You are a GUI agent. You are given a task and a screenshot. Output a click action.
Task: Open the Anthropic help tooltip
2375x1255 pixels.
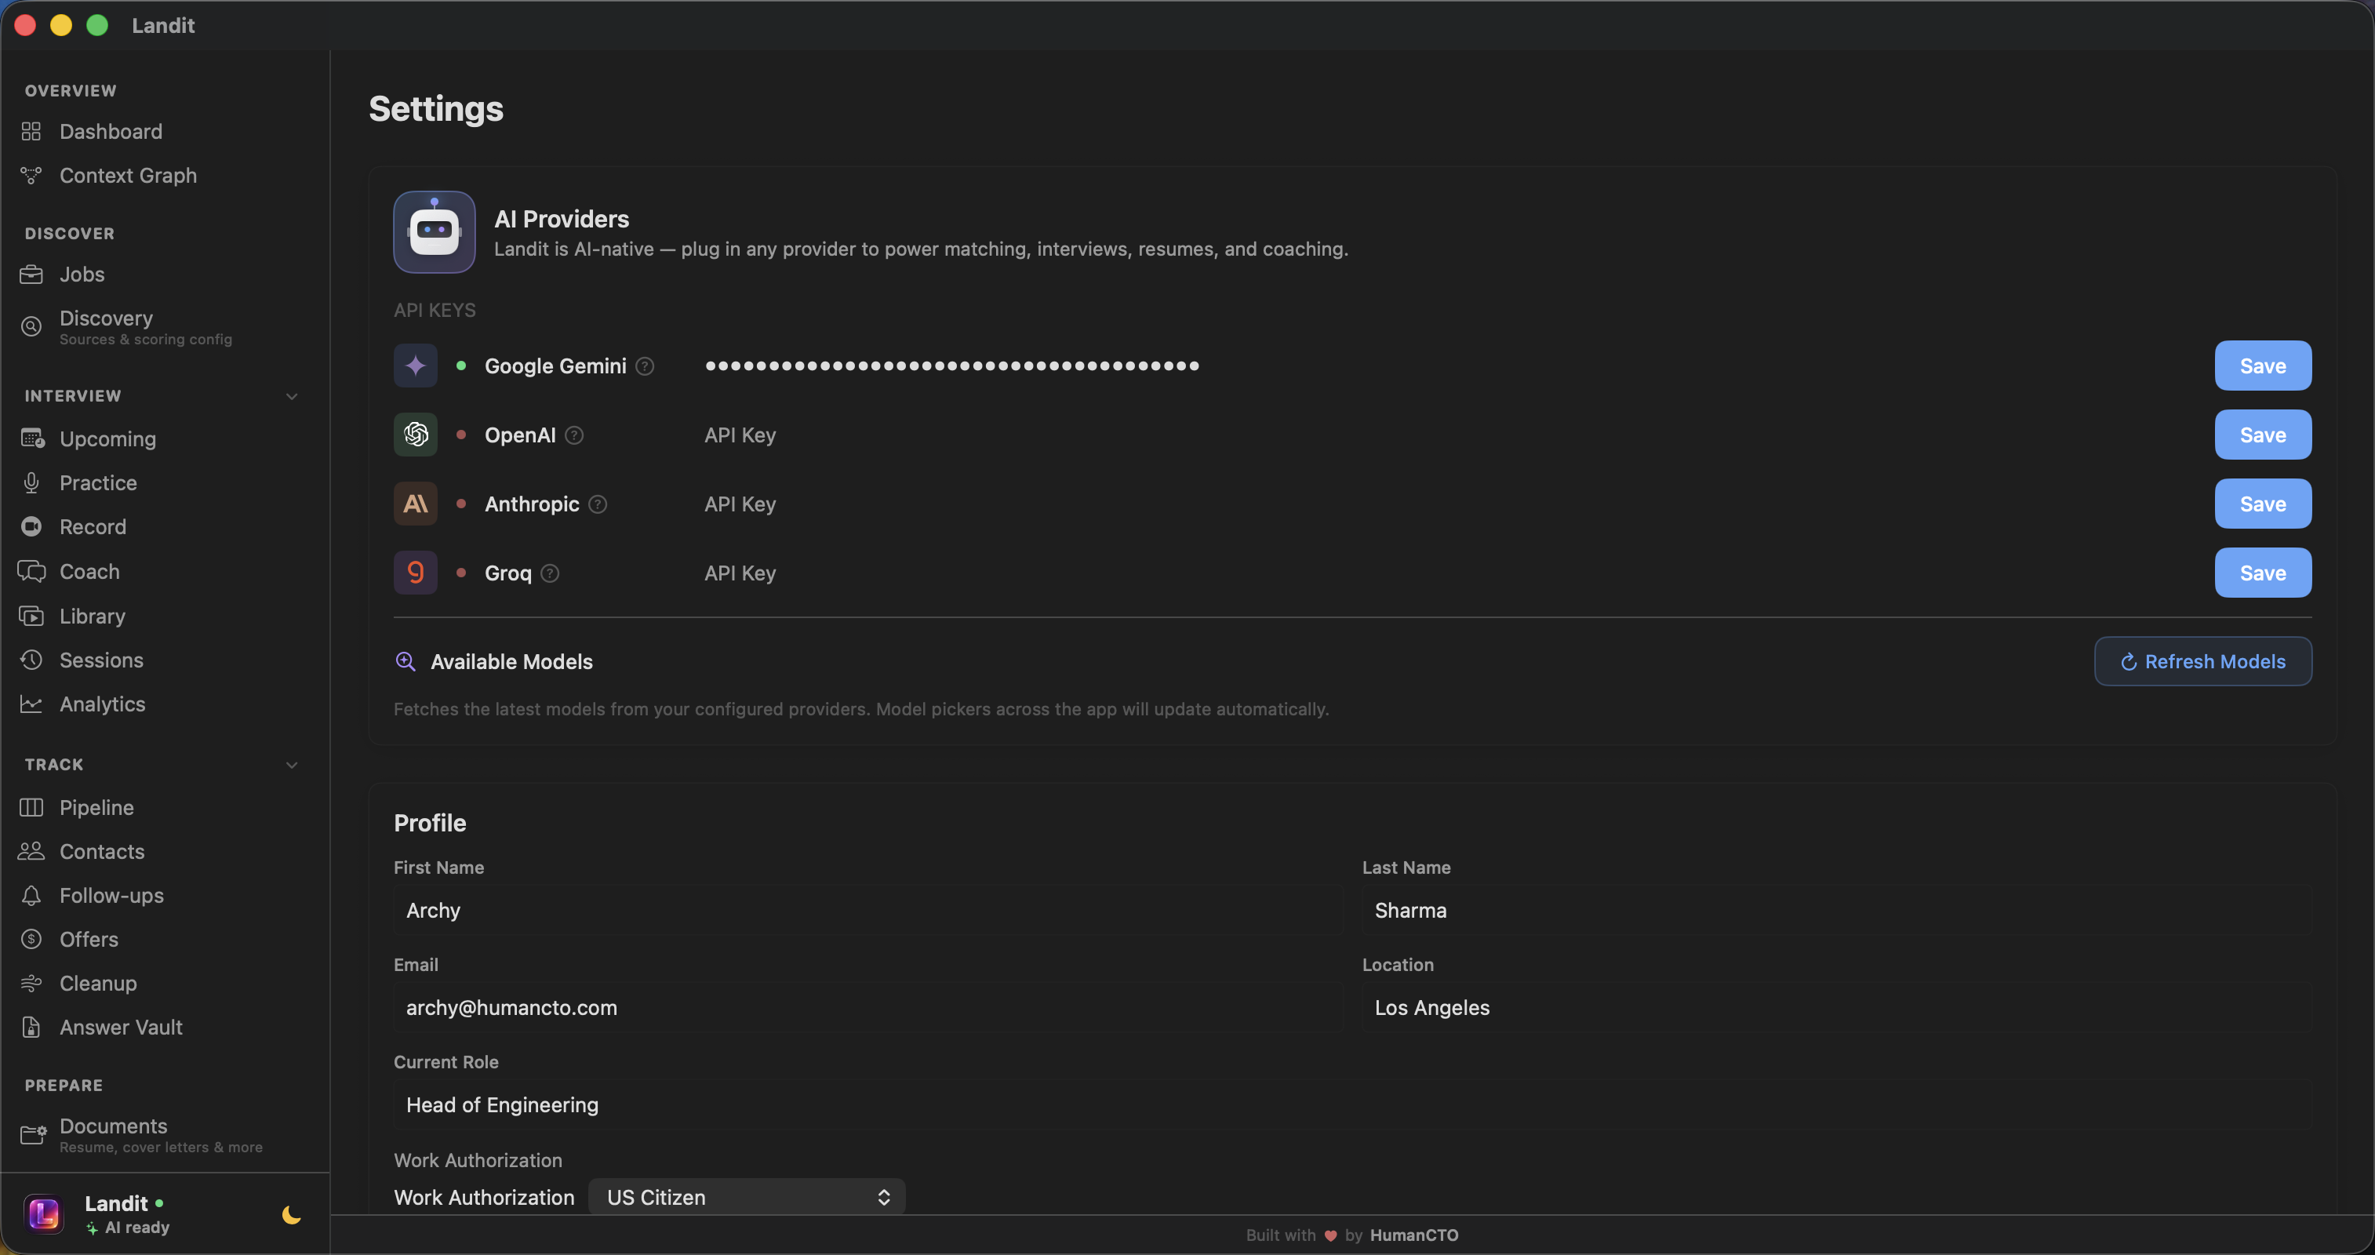pos(598,504)
